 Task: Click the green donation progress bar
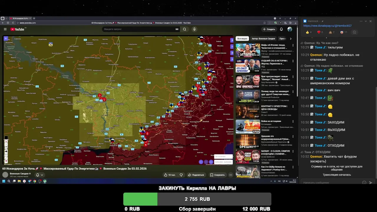(140, 199)
